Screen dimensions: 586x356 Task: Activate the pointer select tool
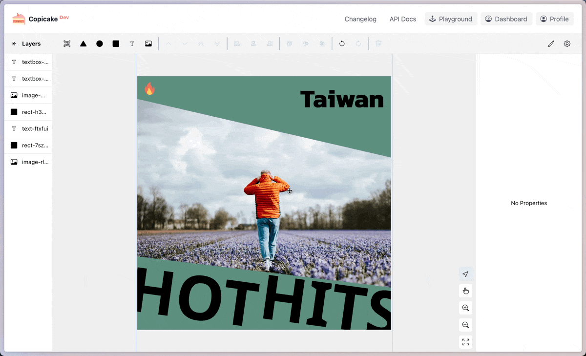click(x=465, y=274)
